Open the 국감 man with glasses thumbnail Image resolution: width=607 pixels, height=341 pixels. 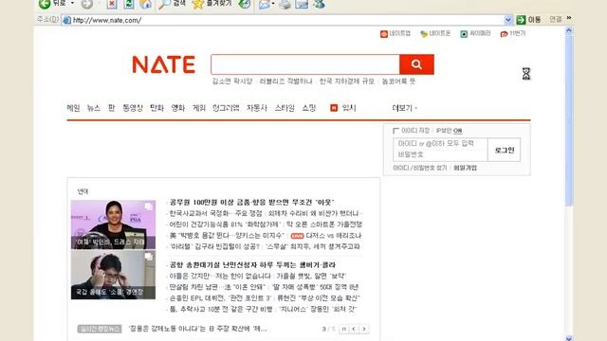(113, 275)
